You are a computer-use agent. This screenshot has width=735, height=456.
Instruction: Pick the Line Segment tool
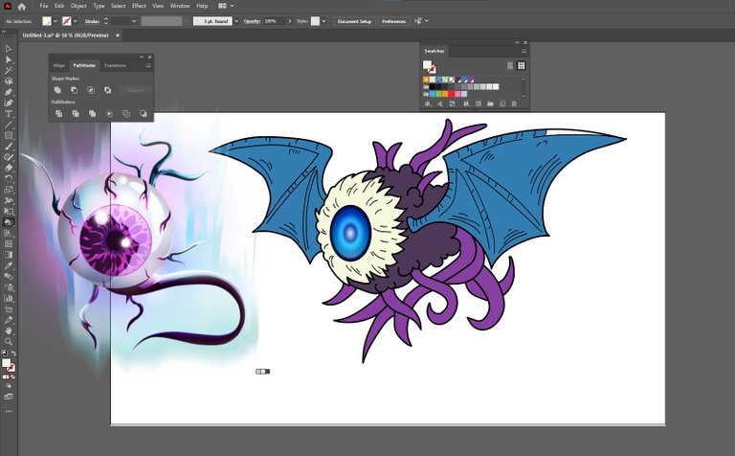(9, 125)
